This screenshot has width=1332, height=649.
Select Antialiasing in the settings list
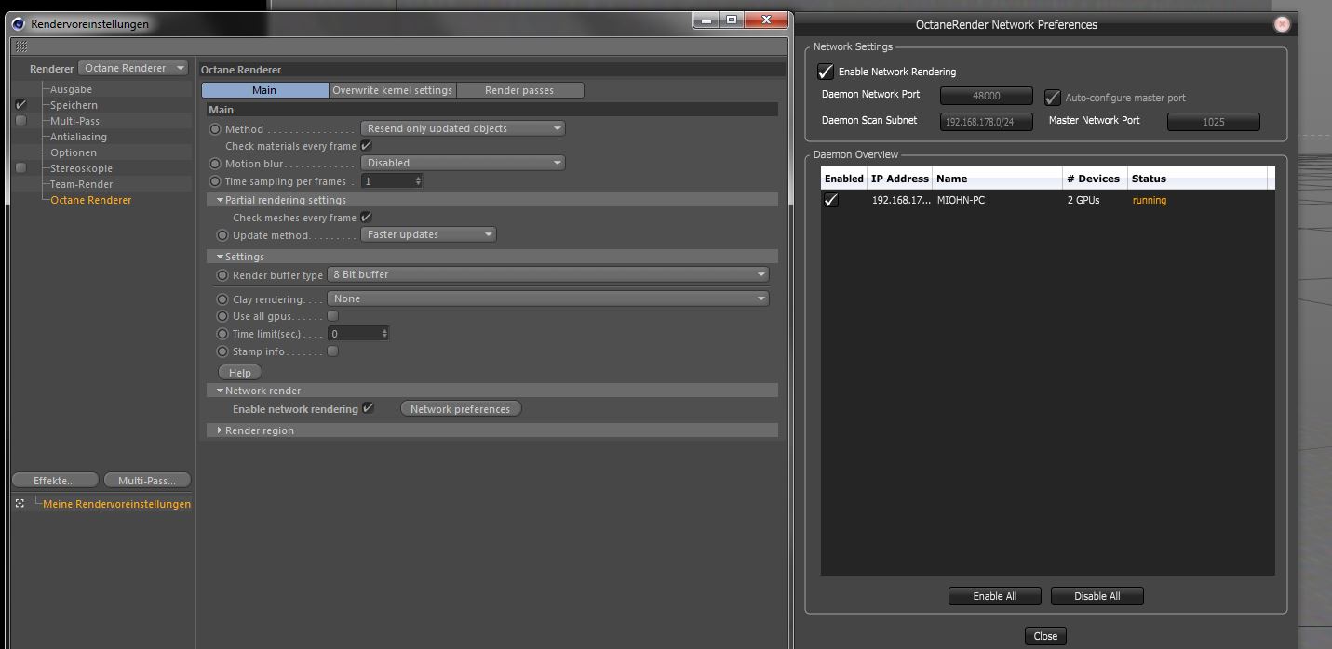pos(78,137)
